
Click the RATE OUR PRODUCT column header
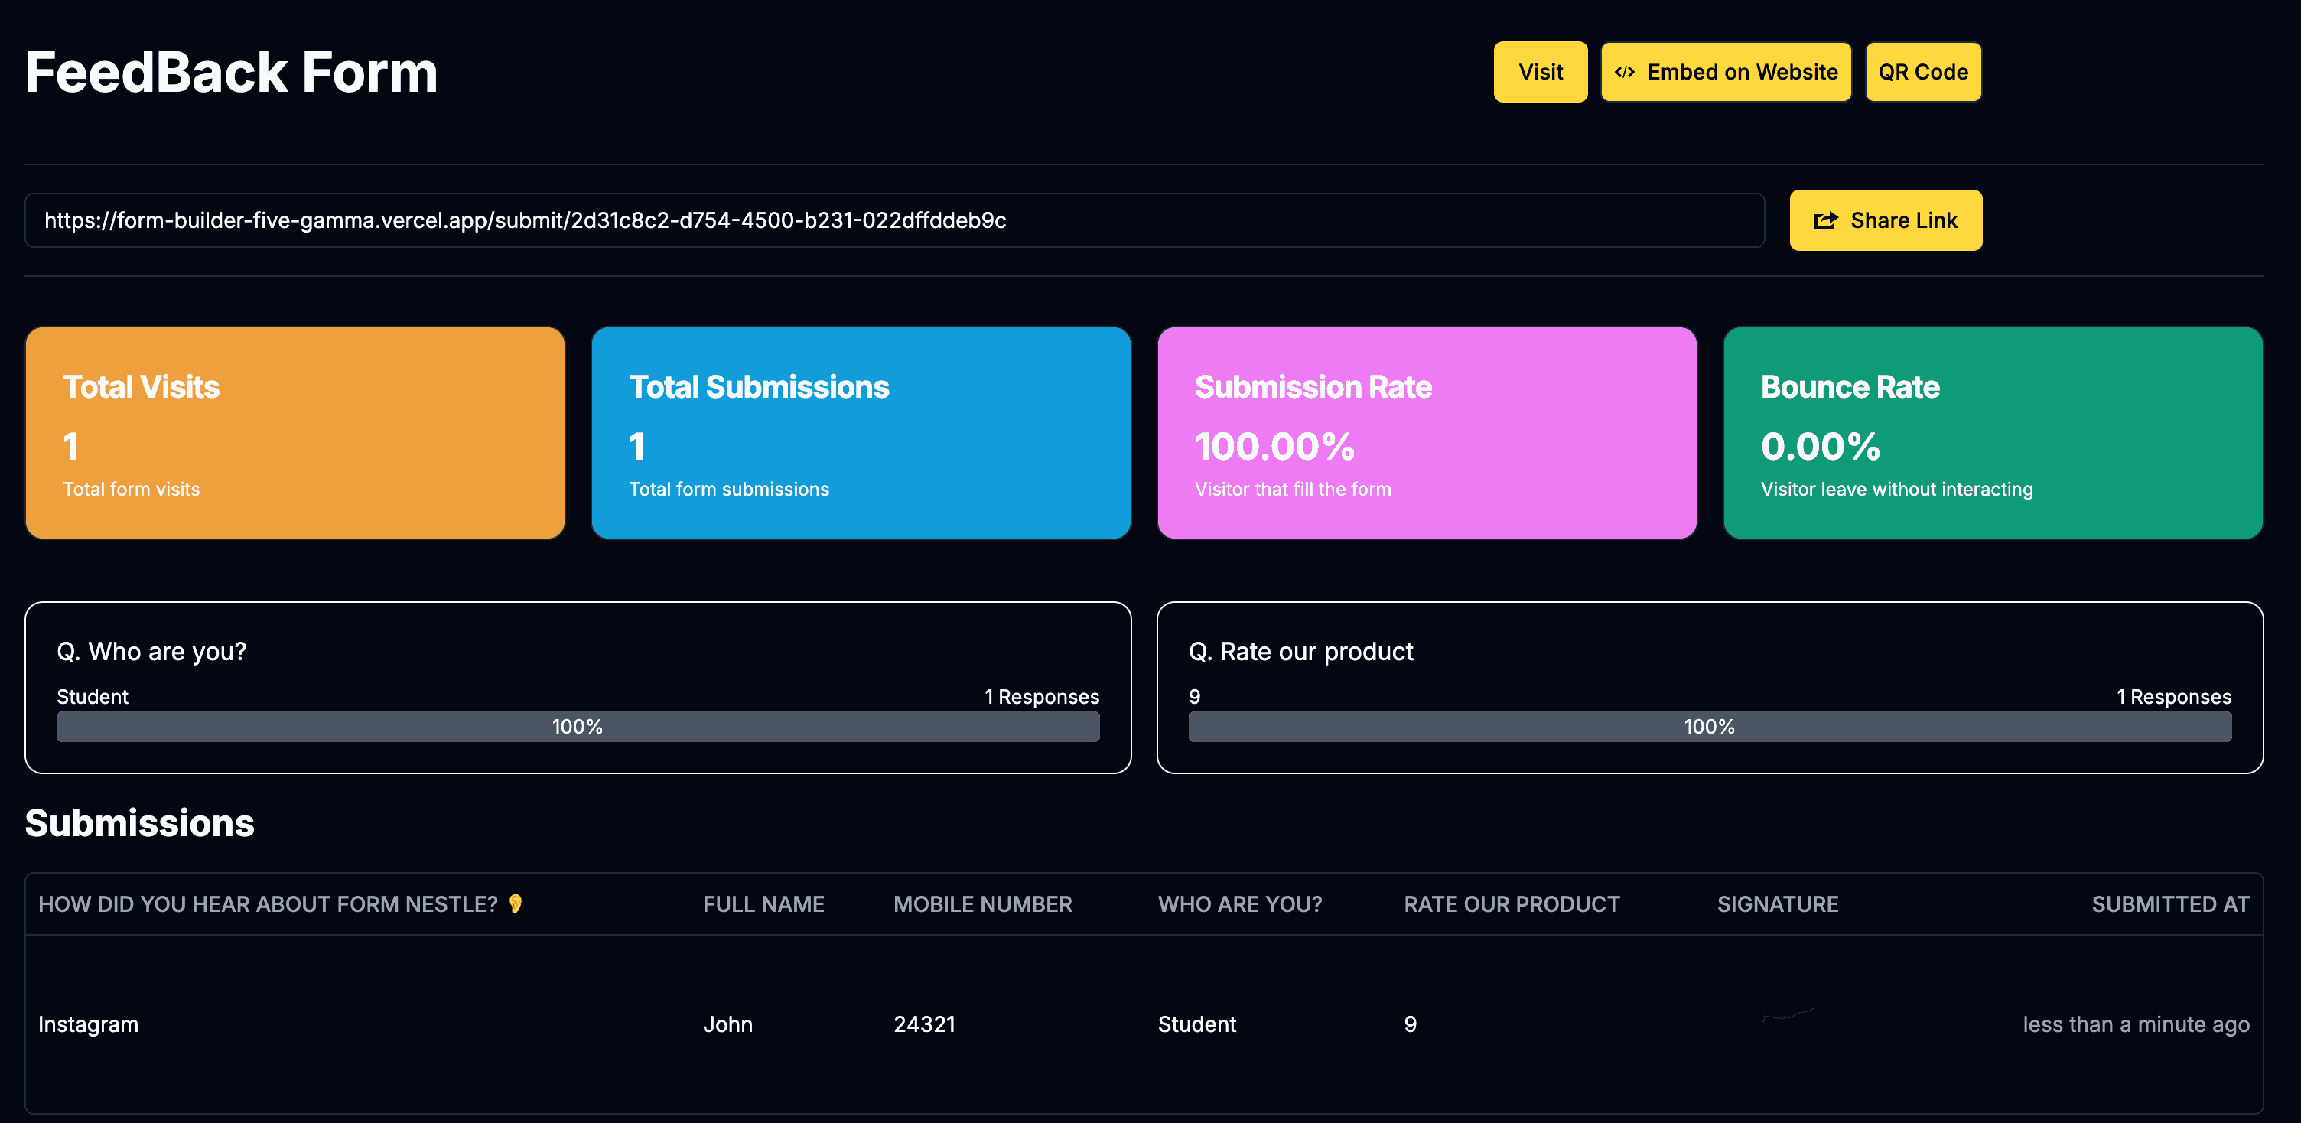click(1512, 904)
